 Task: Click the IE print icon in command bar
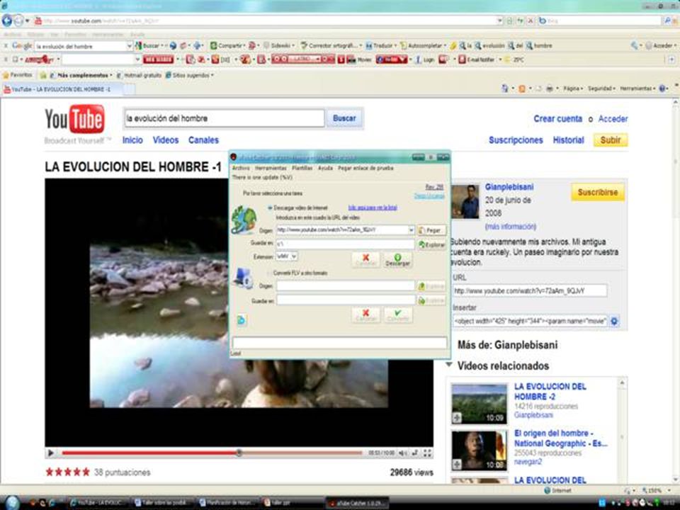(x=550, y=89)
